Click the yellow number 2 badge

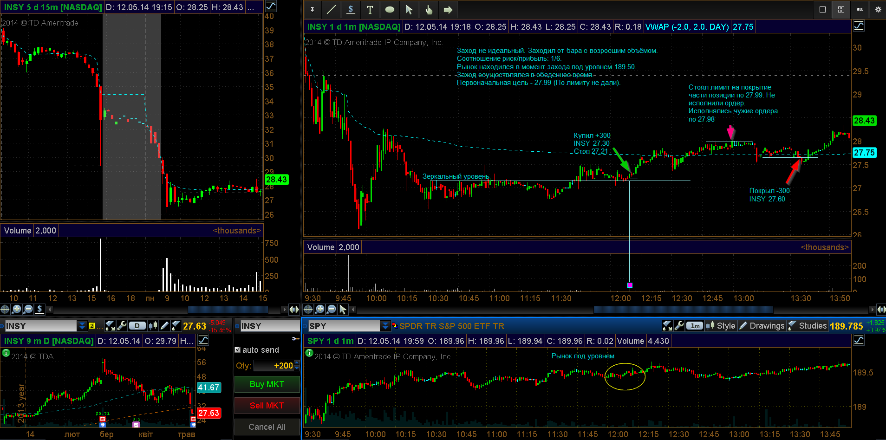click(91, 326)
